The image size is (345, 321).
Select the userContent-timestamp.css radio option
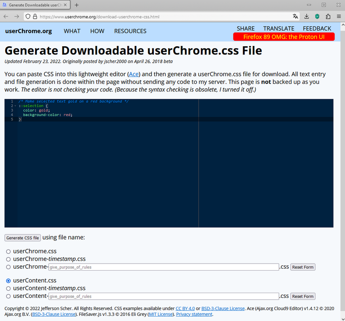tap(8, 289)
